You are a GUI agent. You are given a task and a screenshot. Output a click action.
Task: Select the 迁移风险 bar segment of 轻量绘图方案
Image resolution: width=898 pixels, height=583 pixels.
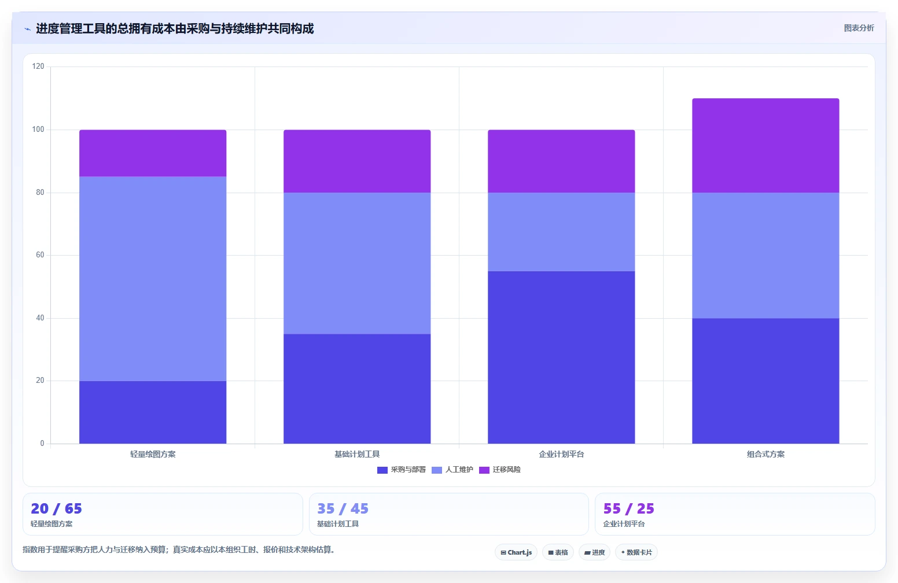point(153,153)
